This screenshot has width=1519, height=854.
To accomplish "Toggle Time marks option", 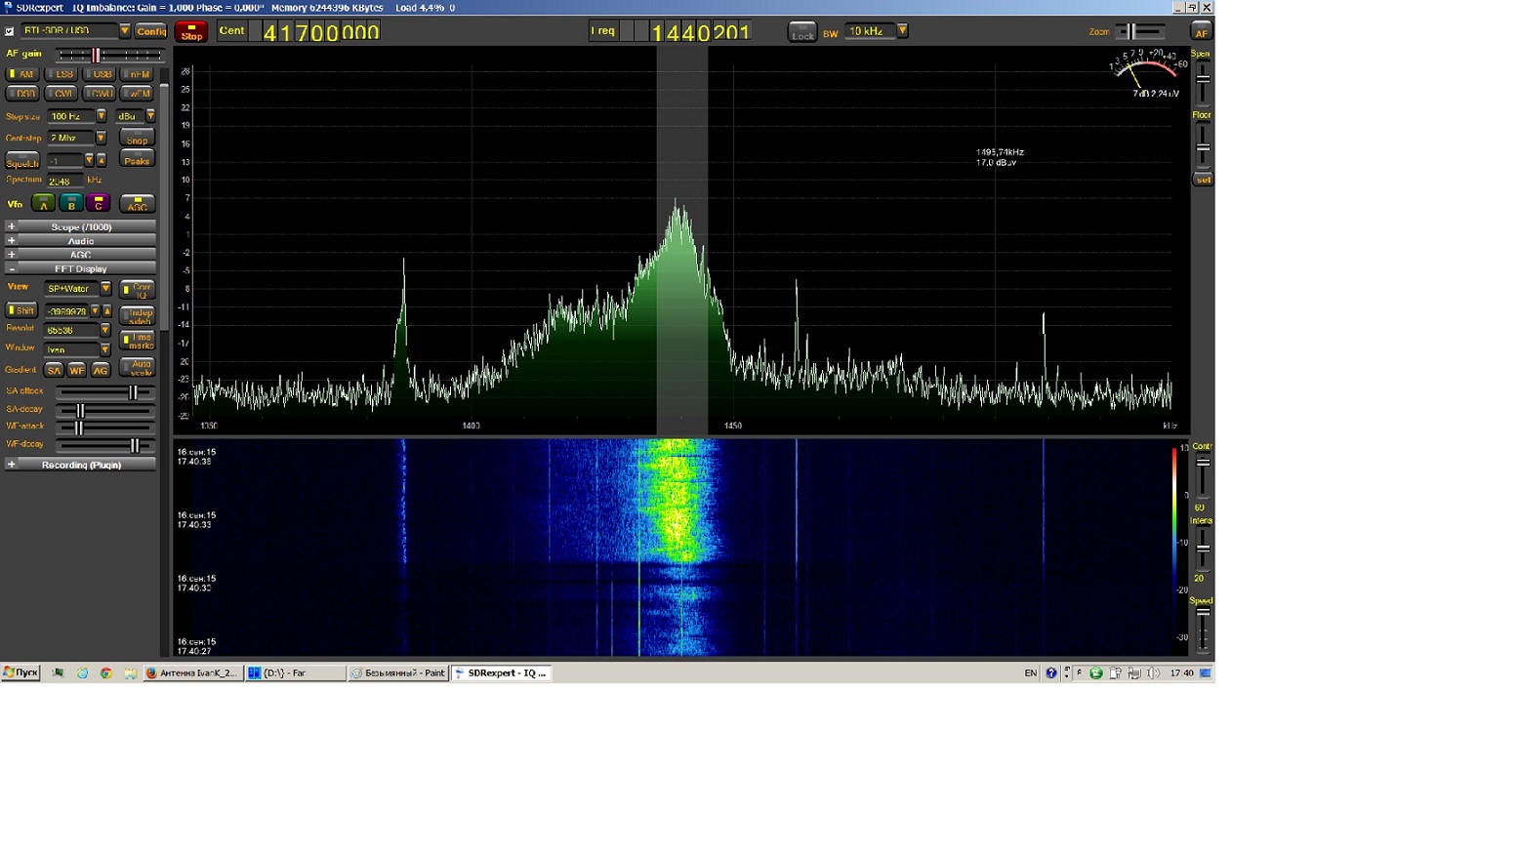I will [137, 341].
